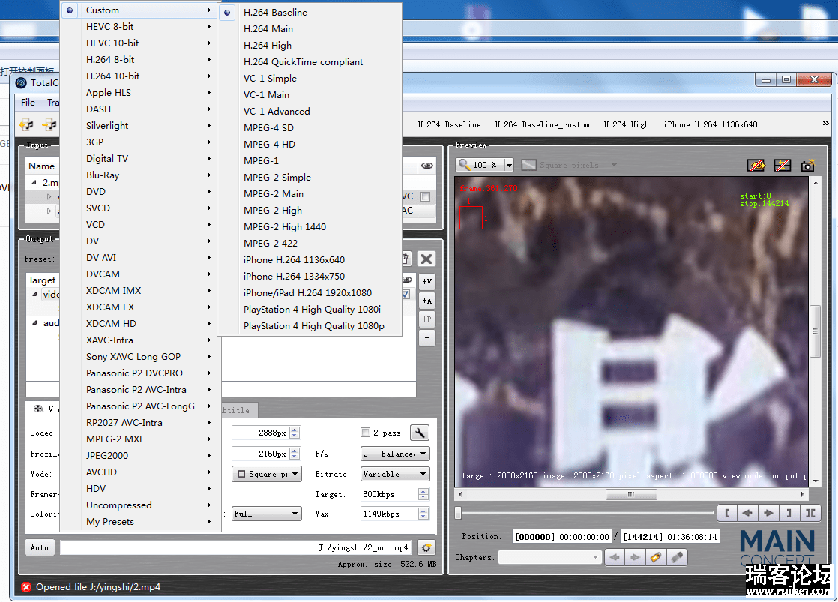Click the X delete preset button

click(426, 259)
